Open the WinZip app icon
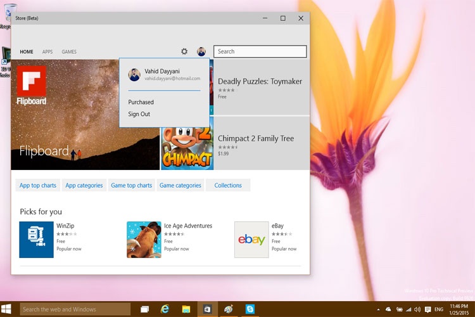This screenshot has height=317, width=475. coord(36,240)
